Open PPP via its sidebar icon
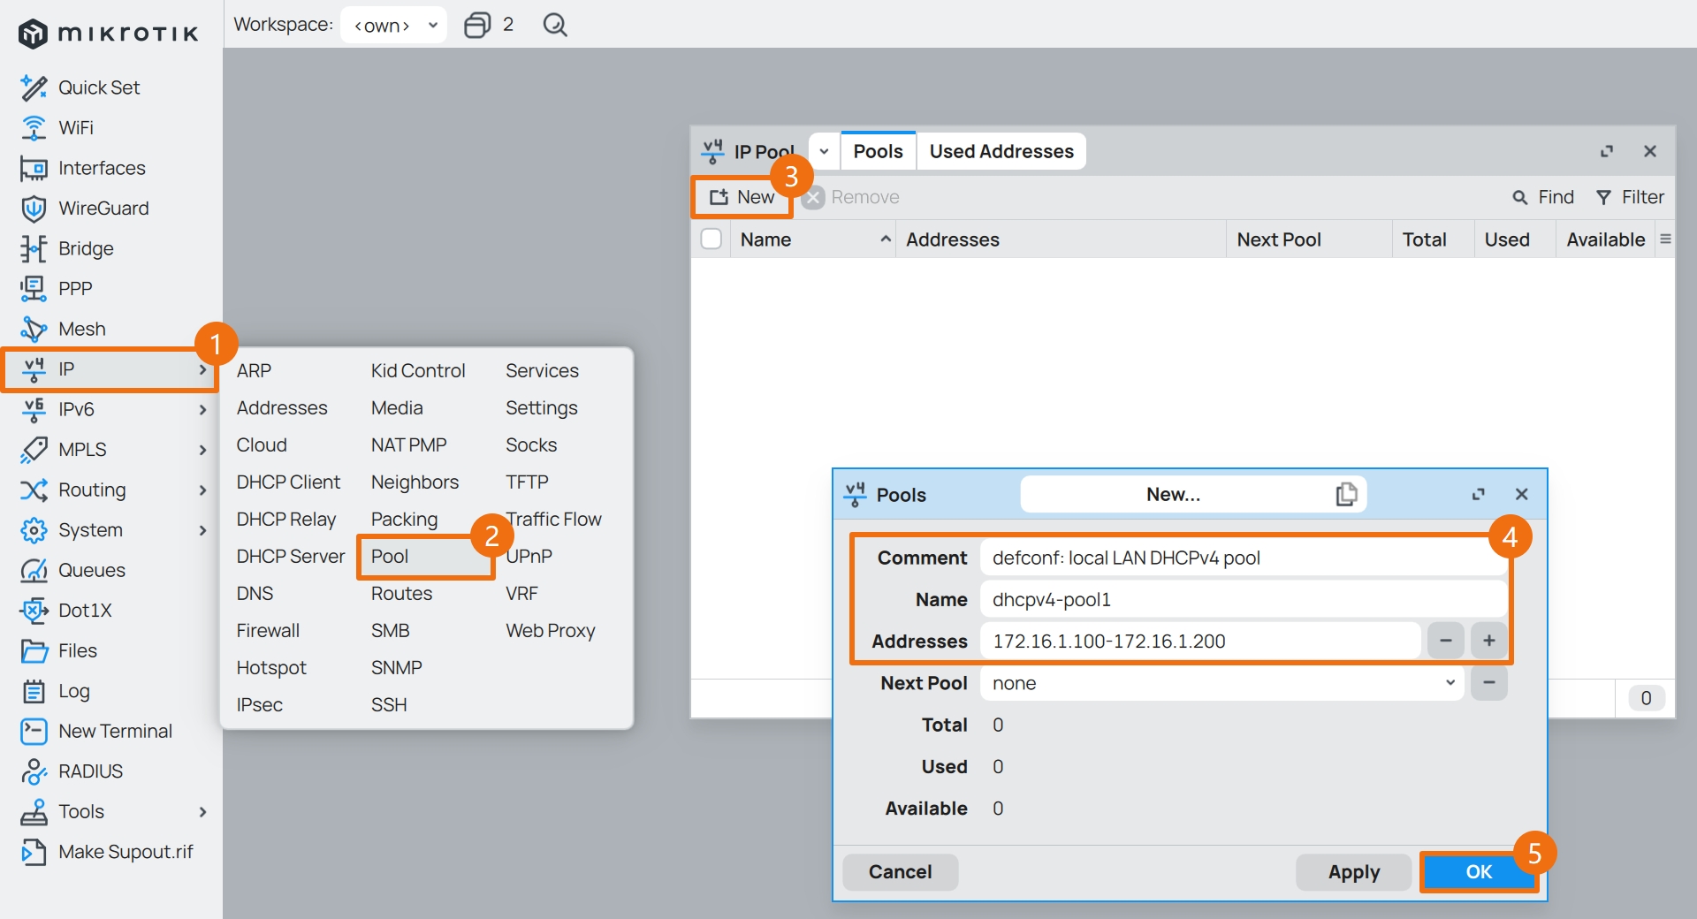This screenshot has width=1697, height=919. pos(34,288)
